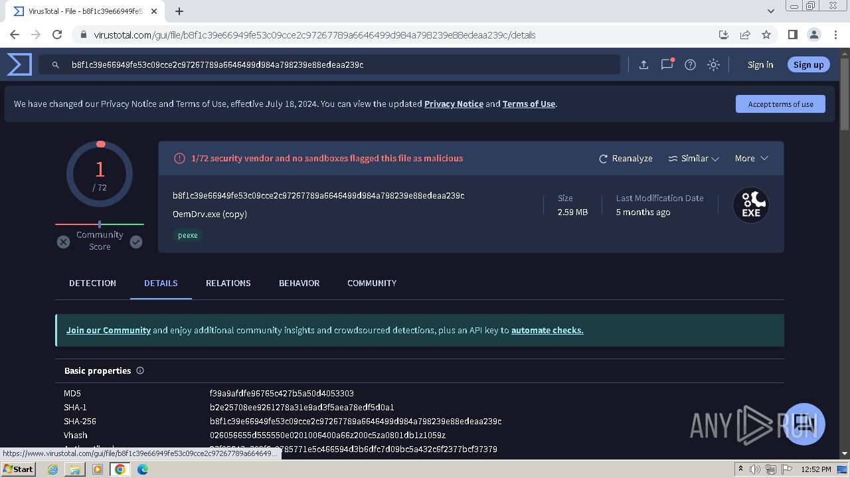
Task: Click the taskbar clock 12:52 PM
Action: [x=816, y=469]
